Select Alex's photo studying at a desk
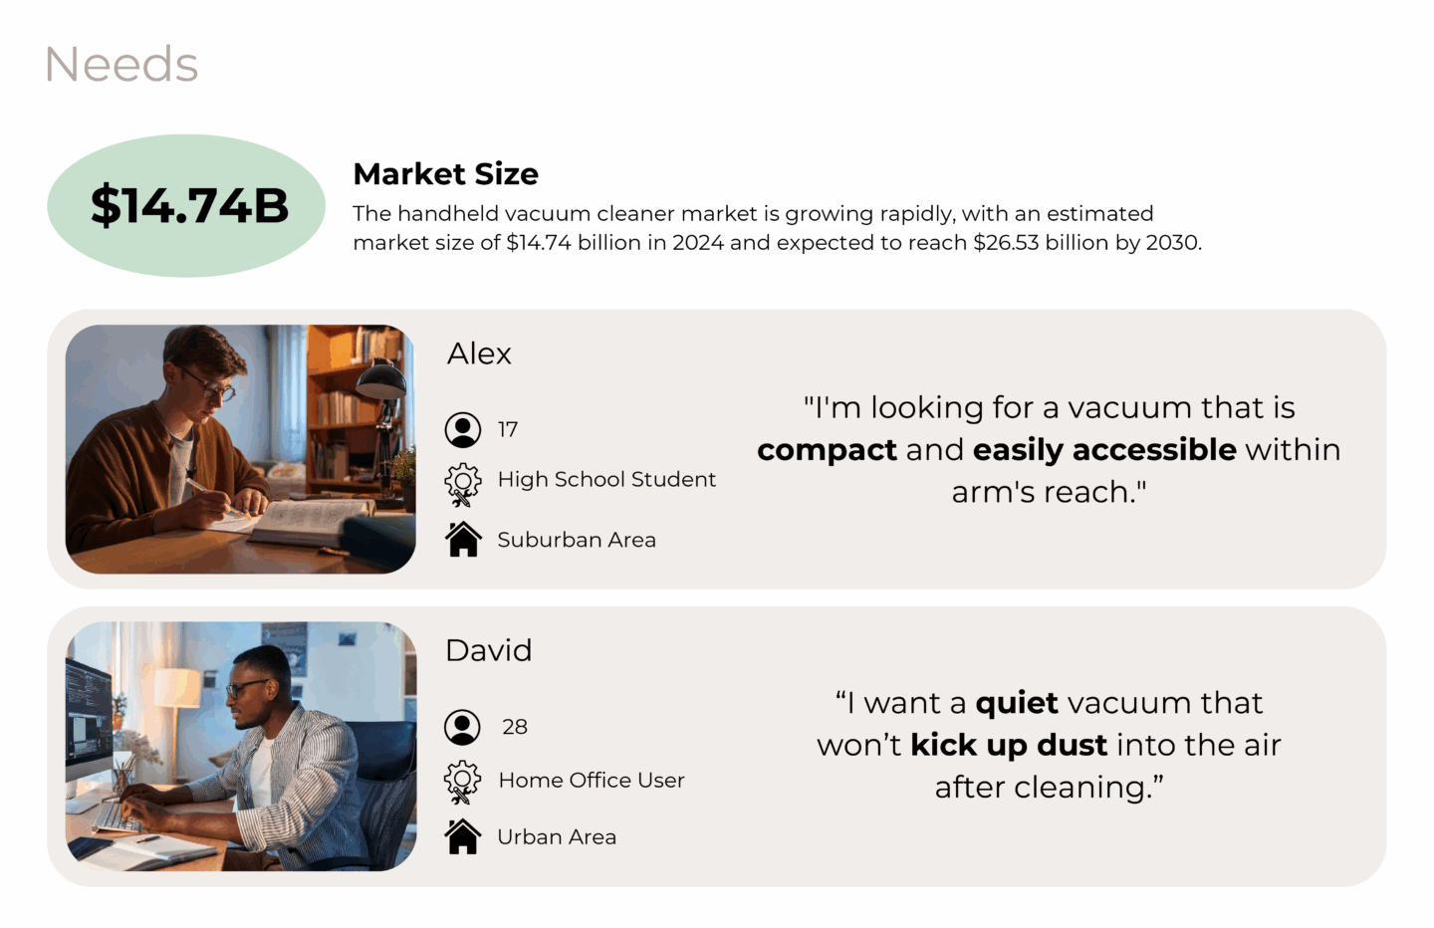This screenshot has height=928, width=1434. pyautogui.click(x=240, y=449)
